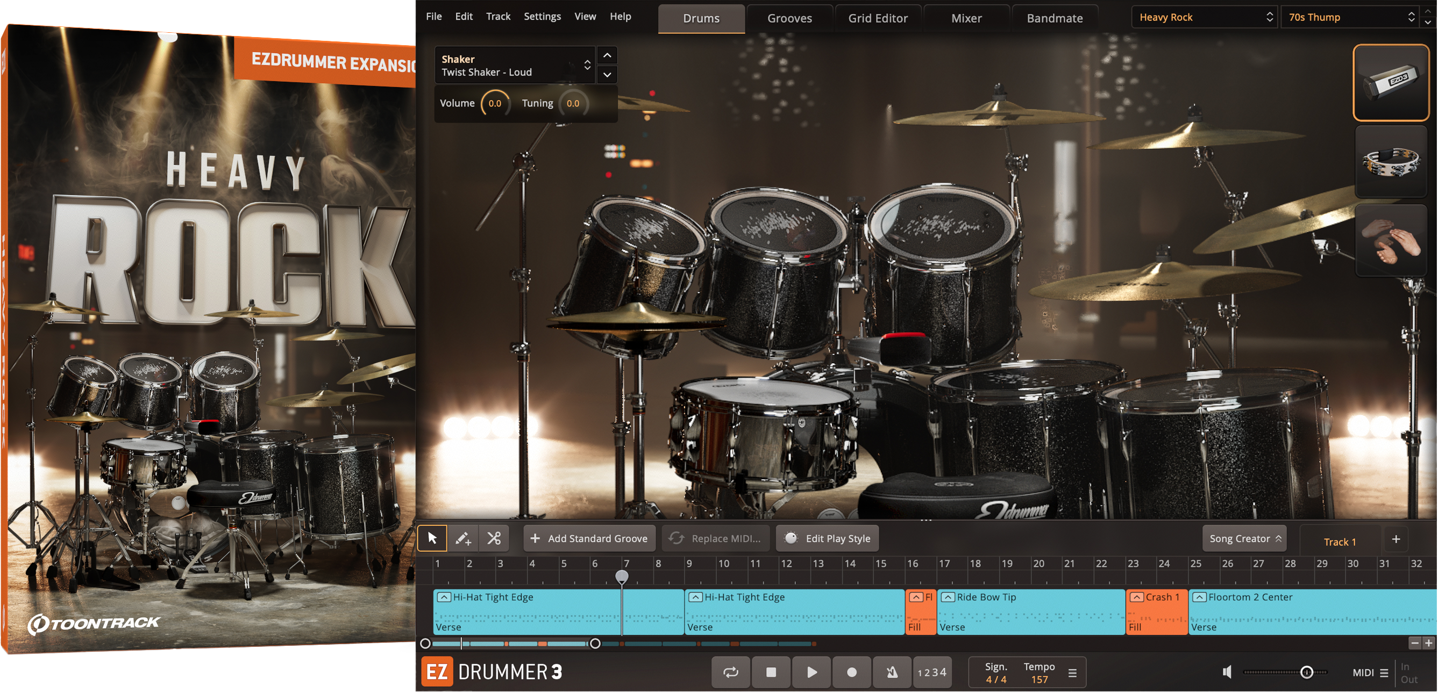
Task: Toggle the record button
Action: (x=851, y=672)
